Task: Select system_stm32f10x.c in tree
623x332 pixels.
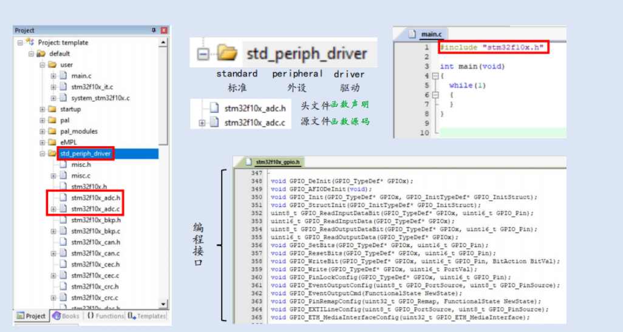Action: pos(101,98)
